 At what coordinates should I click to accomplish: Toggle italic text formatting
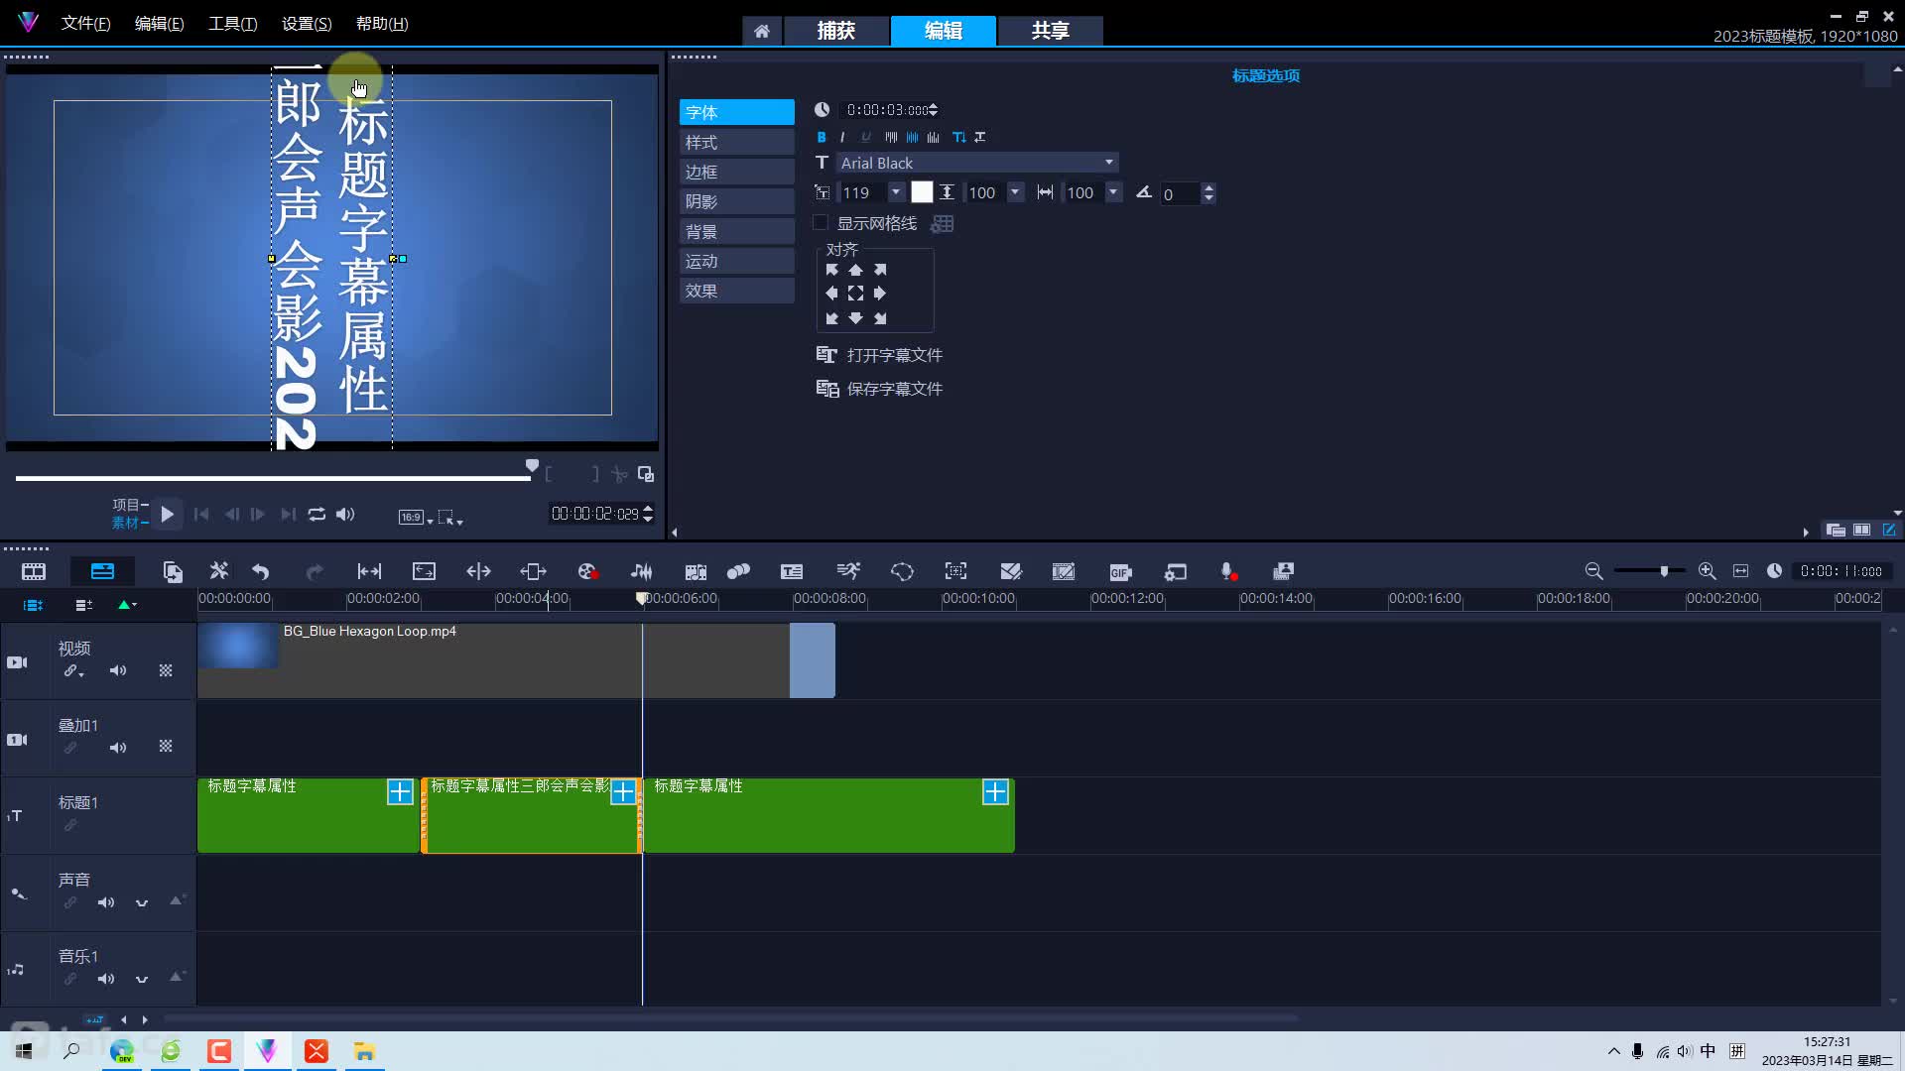tap(842, 137)
